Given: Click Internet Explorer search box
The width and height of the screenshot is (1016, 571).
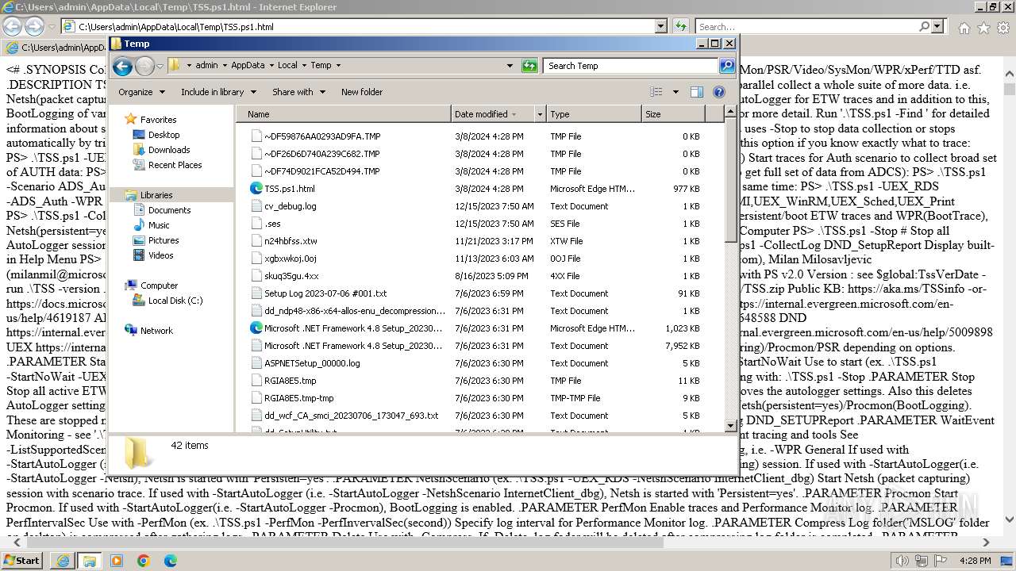Looking at the screenshot, I should (x=806, y=27).
